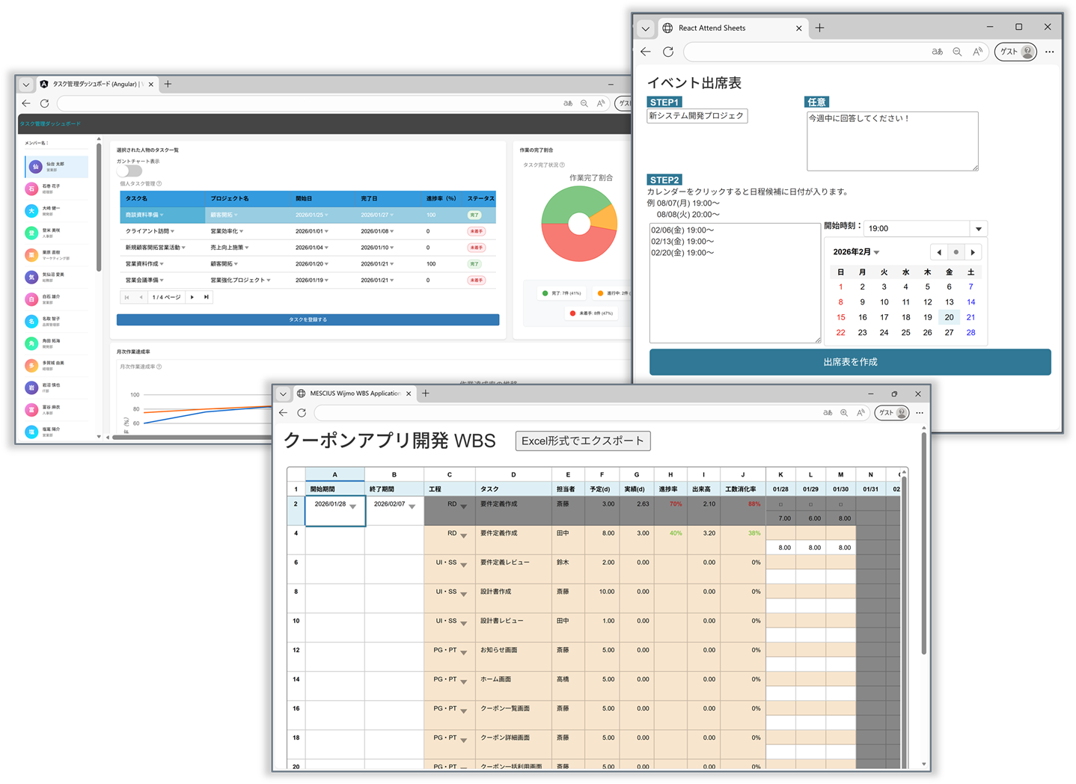Check the 01/28 checkbox in WBS row 2
Image resolution: width=1076 pixels, height=784 pixels.
tap(780, 504)
